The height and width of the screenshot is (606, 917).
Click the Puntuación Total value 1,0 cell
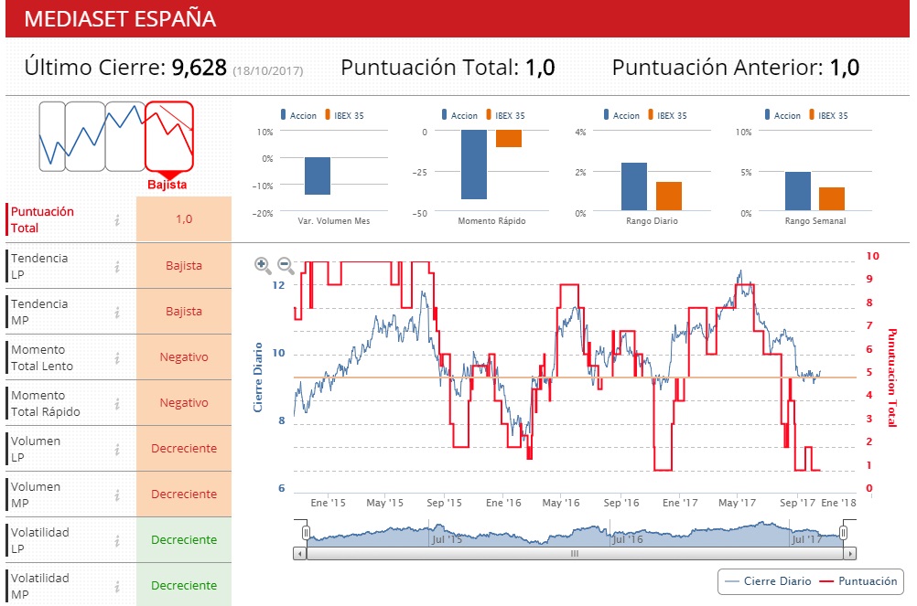[x=184, y=219]
